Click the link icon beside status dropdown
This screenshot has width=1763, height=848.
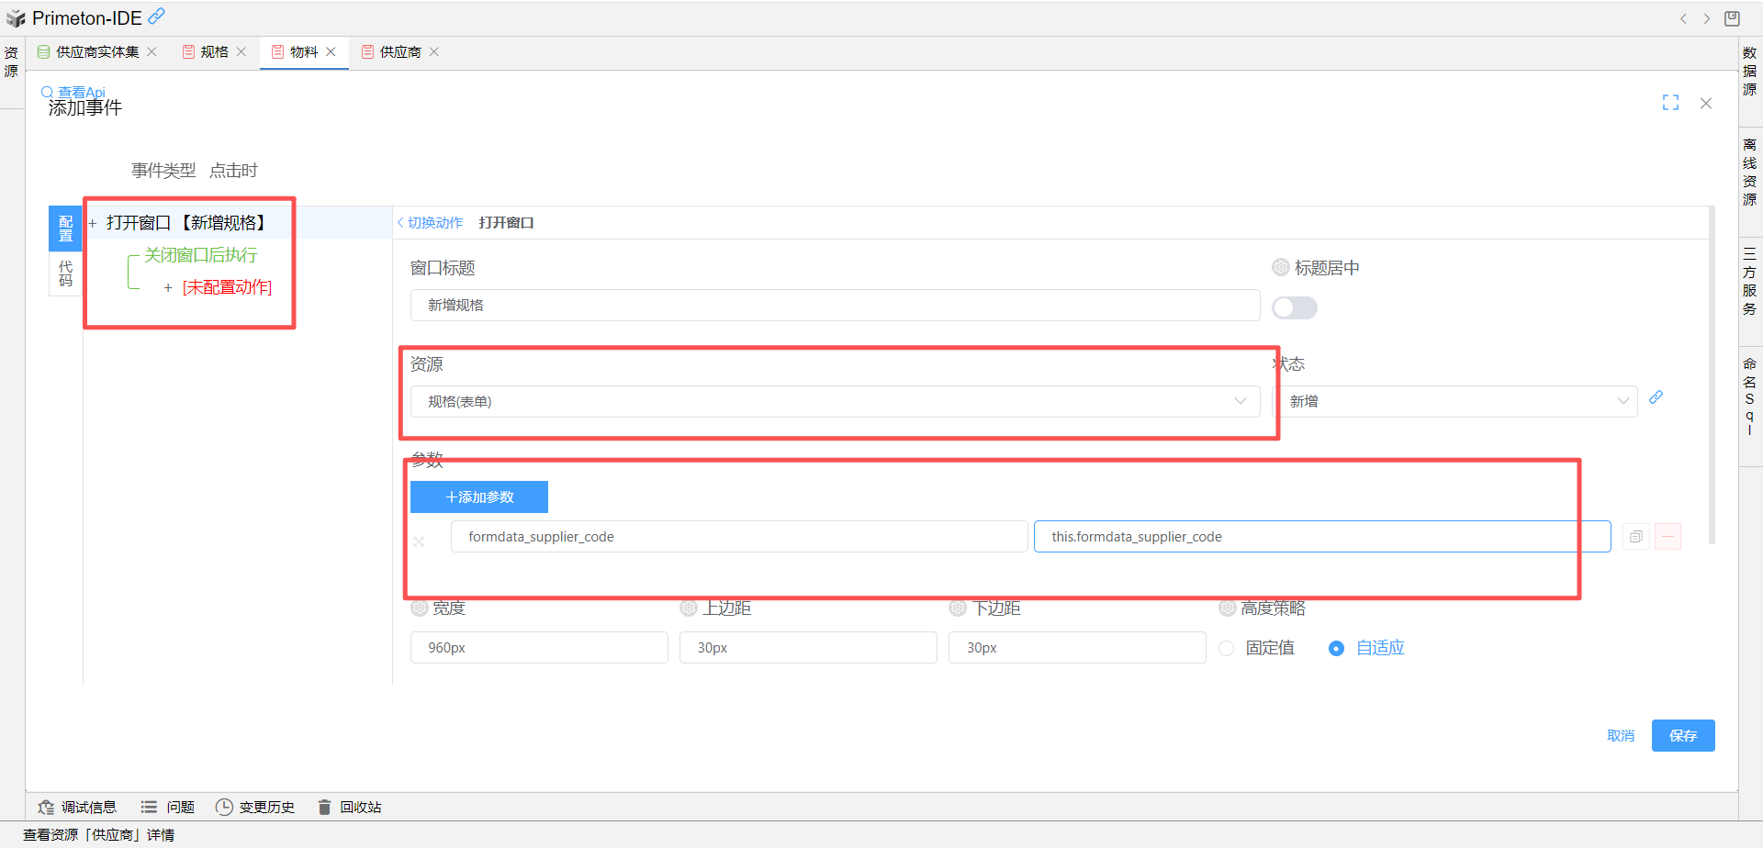1656,397
